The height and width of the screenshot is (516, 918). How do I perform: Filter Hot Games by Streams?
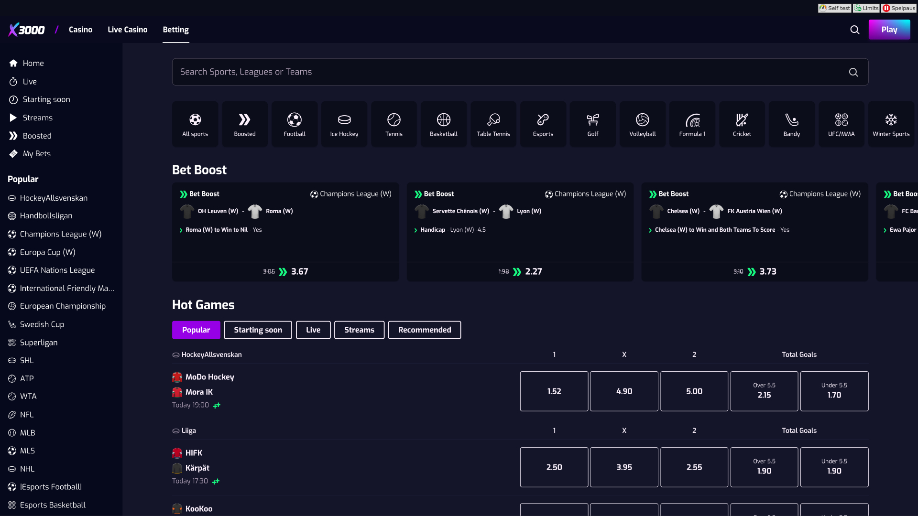pyautogui.click(x=359, y=330)
